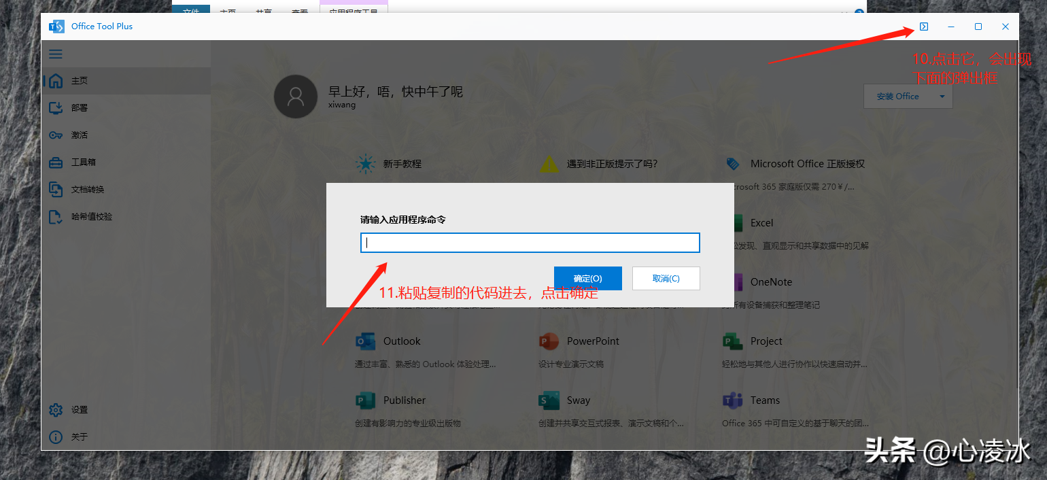This screenshot has height=480, width=1047.
Task: Go to 主页 in the sidebar
Action: pos(126,81)
